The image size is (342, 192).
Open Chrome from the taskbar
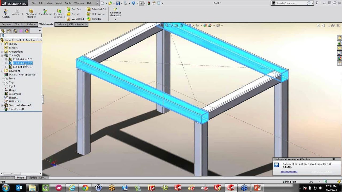[x=85, y=188]
